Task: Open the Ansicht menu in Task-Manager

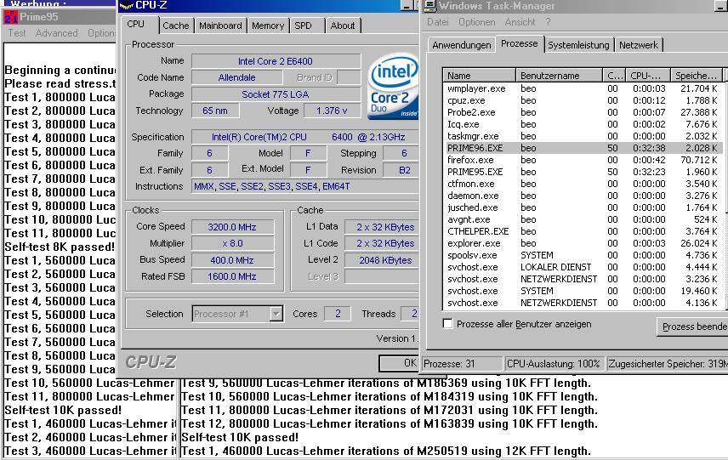Action: (520, 22)
